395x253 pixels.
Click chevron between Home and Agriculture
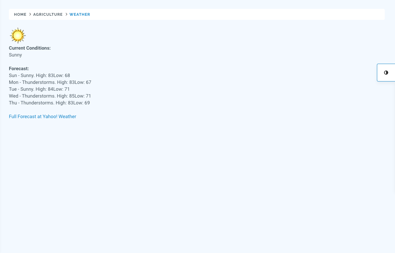tap(30, 14)
